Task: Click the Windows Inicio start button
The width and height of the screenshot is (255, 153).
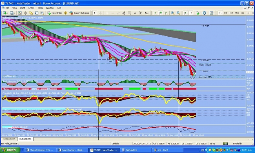Action: tap(10, 150)
